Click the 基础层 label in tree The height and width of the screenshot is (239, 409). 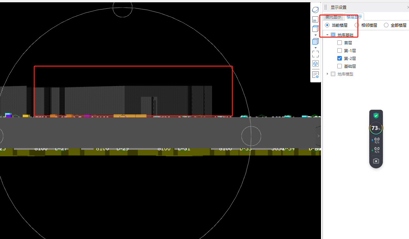coord(350,66)
